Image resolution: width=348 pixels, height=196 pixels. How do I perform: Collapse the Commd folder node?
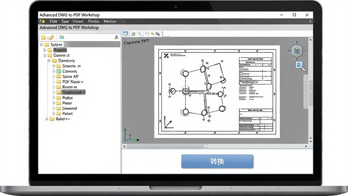tap(45, 55)
